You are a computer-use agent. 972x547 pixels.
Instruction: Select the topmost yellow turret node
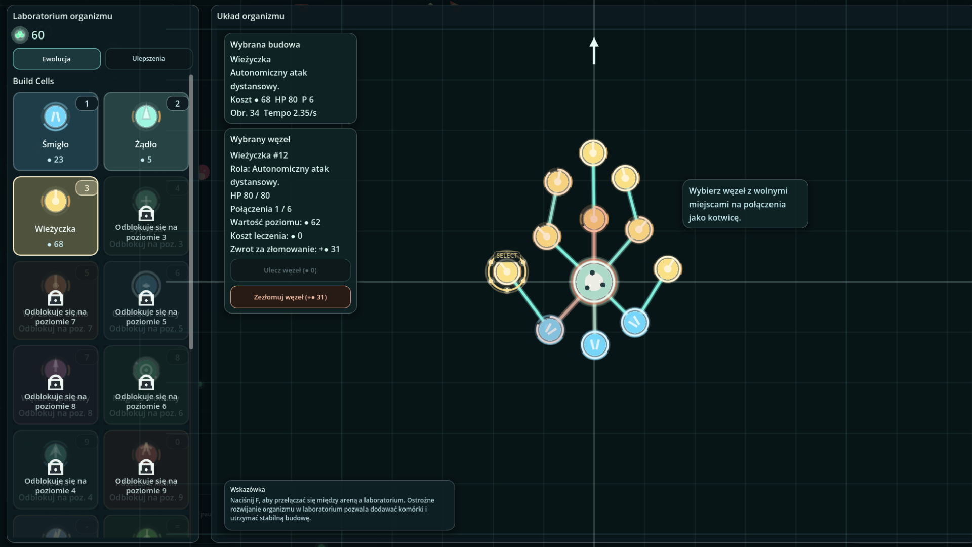pyautogui.click(x=593, y=153)
